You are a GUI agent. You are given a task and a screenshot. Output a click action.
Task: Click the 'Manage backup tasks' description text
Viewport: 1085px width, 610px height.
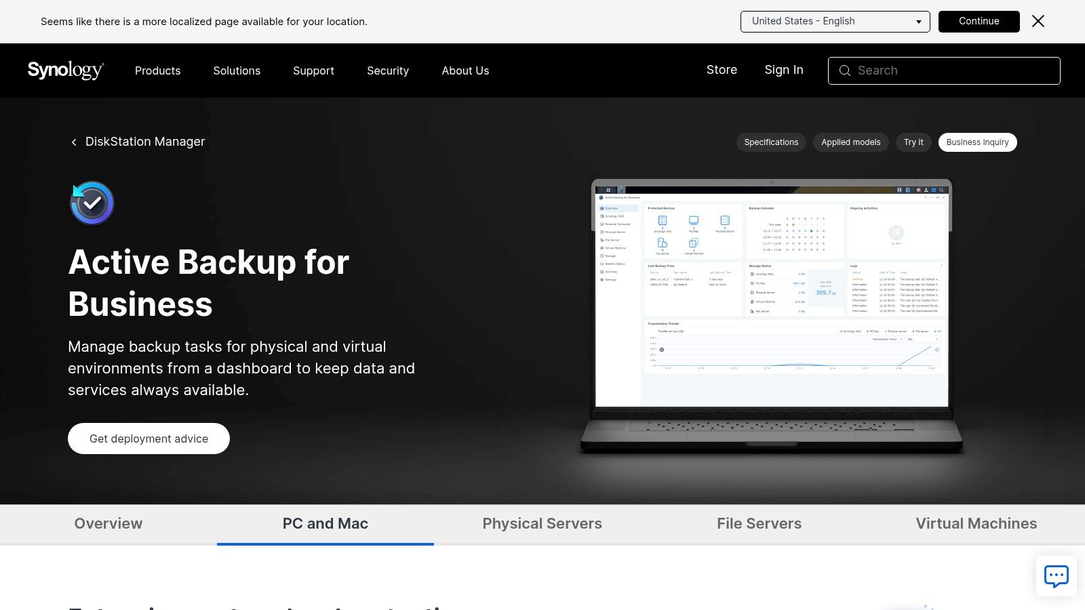point(241,368)
